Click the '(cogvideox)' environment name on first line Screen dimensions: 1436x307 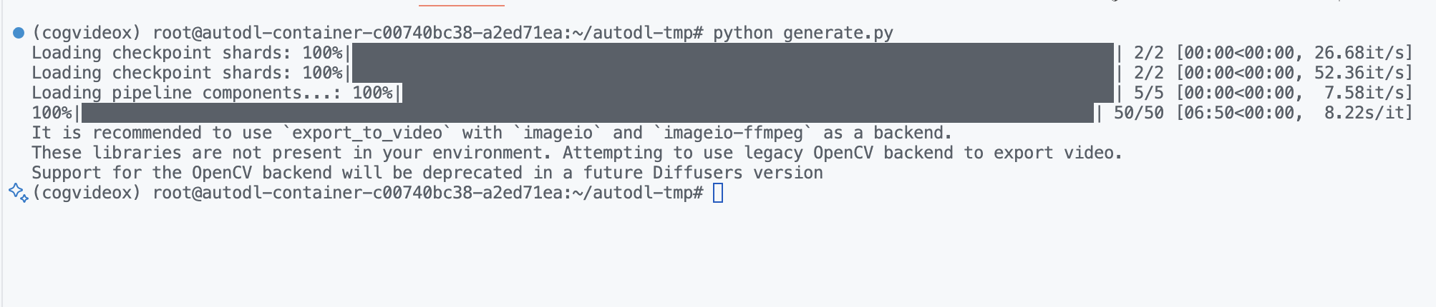[x=87, y=33]
